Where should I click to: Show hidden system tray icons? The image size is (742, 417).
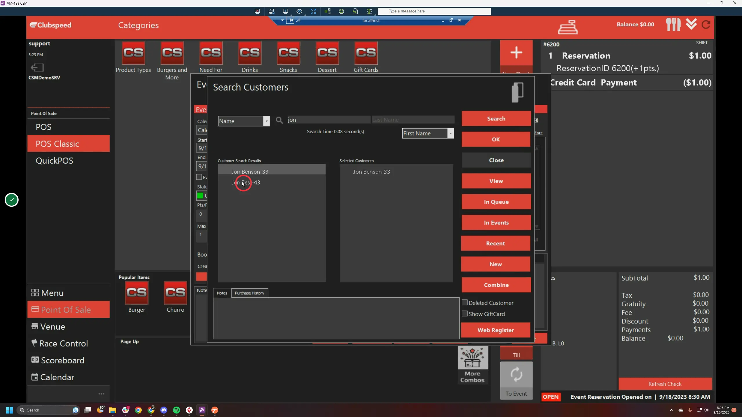(x=671, y=410)
